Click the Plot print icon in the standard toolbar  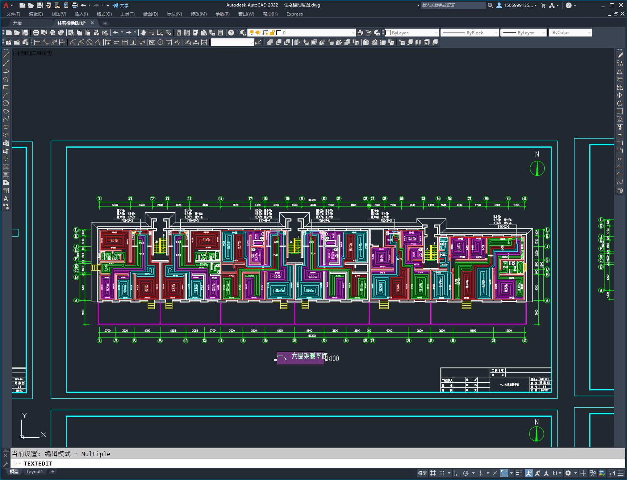35,33
